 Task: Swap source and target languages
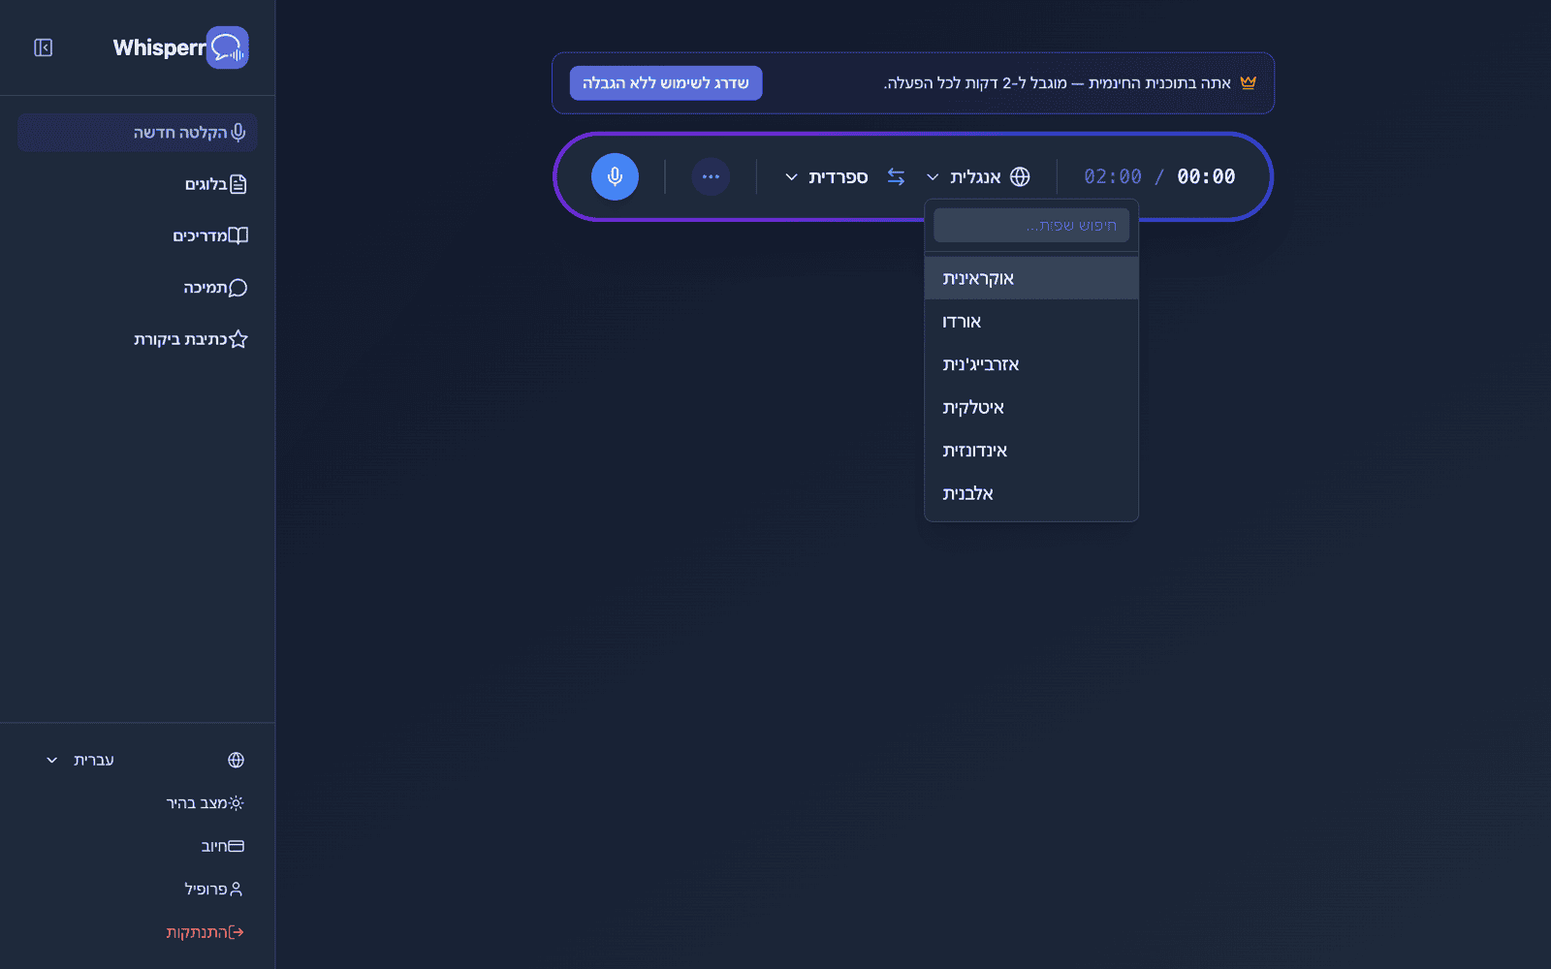[897, 177]
